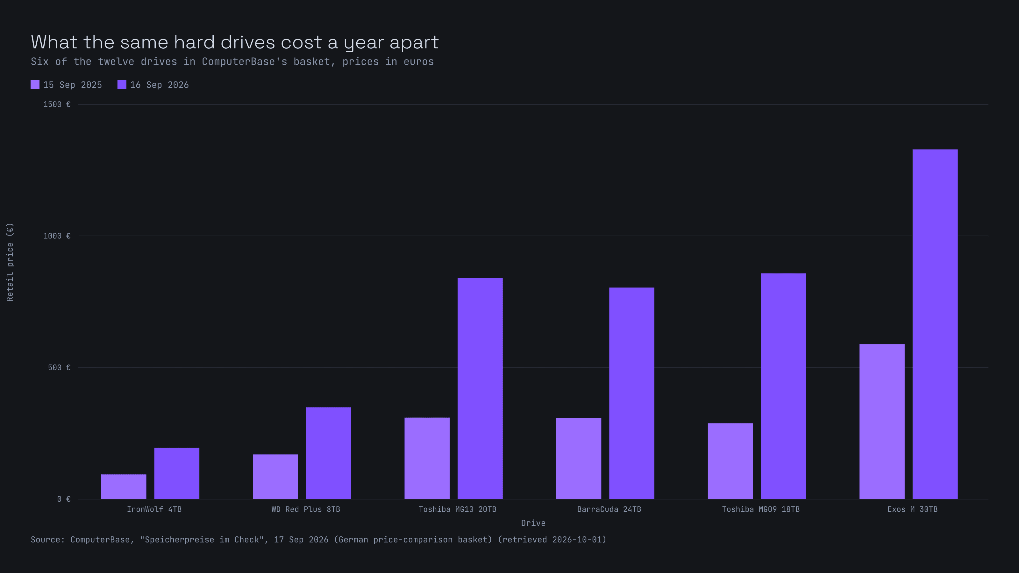
Task: Select the '16 Sep 2026' legend label
Action: 160,85
